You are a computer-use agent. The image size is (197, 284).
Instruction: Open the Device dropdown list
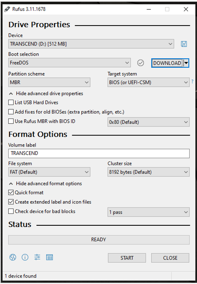coord(91,44)
